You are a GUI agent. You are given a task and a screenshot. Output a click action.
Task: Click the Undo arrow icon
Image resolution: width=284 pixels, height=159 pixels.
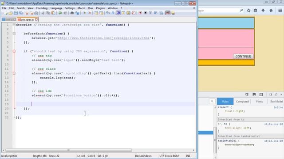(60, 13)
